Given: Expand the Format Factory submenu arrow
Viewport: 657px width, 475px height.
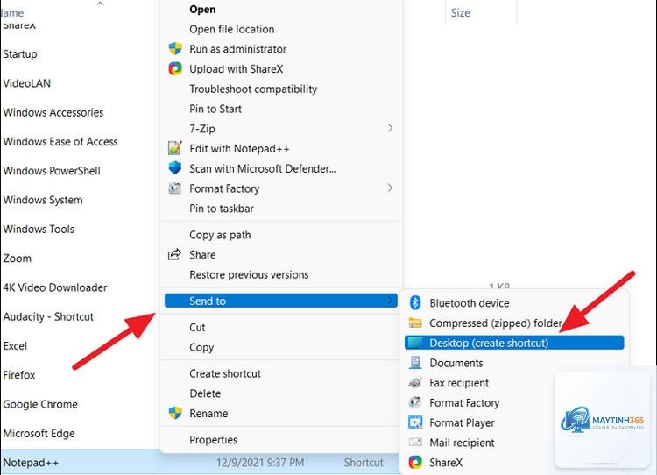Looking at the screenshot, I should click(390, 188).
